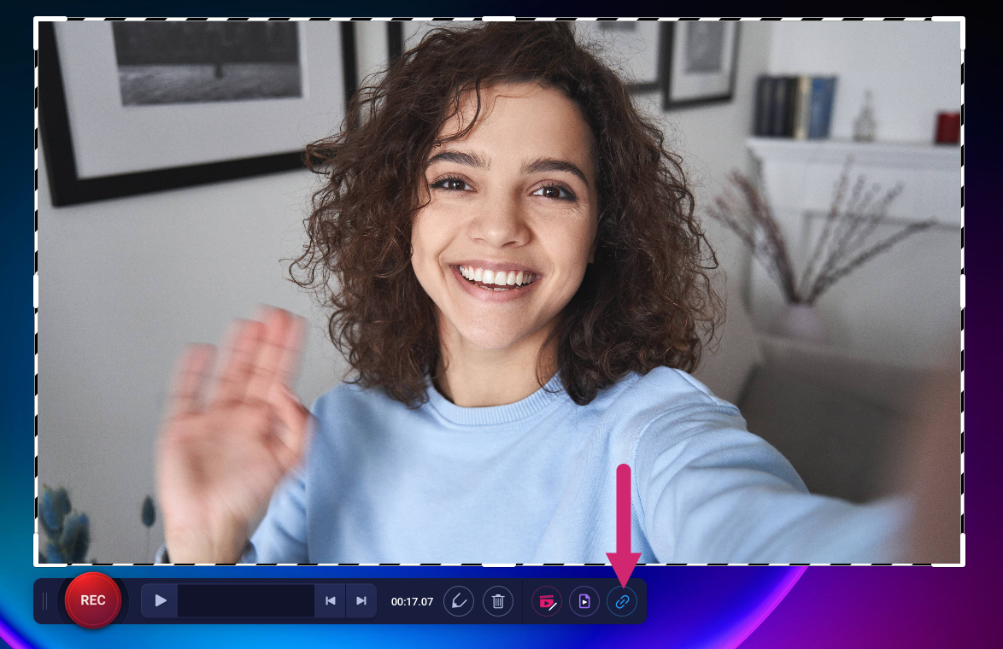Click the toolbar drag grip handle

(x=45, y=601)
